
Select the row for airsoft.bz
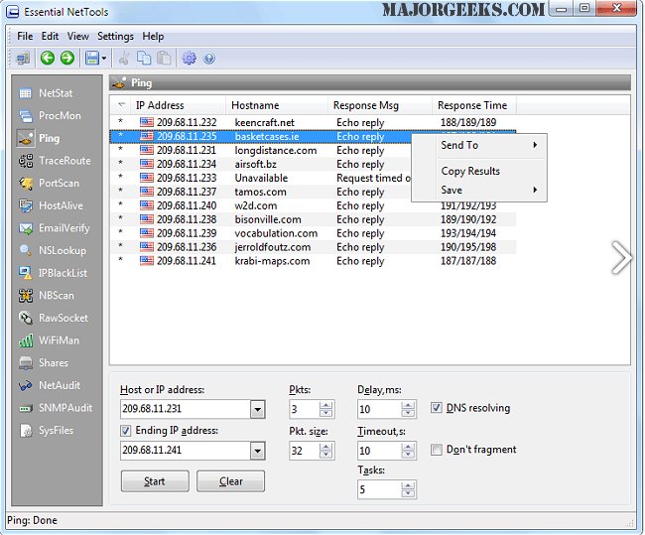click(261, 164)
